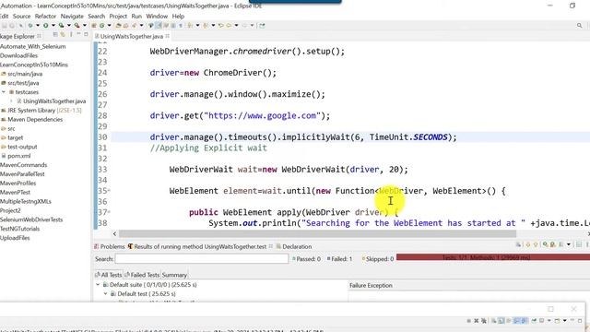Click the Back navigation arrow in the toolbar
This screenshot has height=332, width=590.
pyautogui.click(x=229, y=25)
